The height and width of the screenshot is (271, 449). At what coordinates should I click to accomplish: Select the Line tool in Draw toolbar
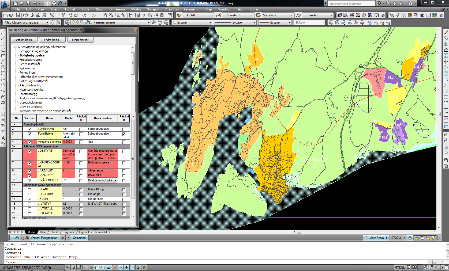(3, 32)
